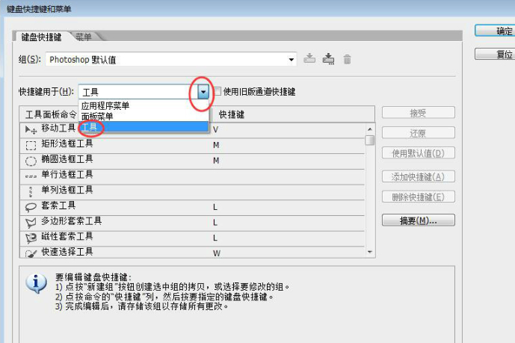Choose 面板菜单 from the list
This screenshot has width=515, height=343.
[97, 116]
